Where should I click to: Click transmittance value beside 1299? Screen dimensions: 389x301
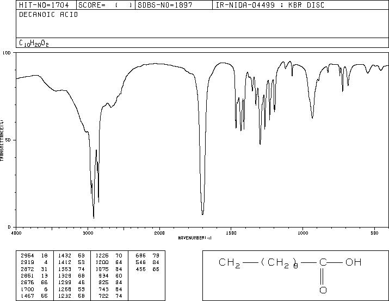point(82,282)
